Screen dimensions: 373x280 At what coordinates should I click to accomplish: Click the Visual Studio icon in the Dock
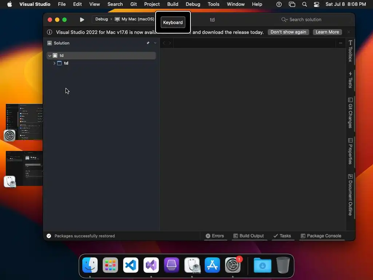click(x=151, y=265)
